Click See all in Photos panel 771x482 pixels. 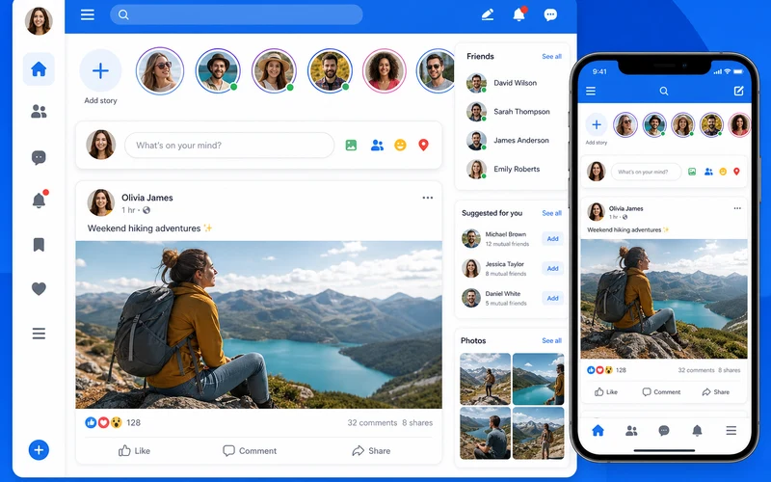click(x=551, y=340)
